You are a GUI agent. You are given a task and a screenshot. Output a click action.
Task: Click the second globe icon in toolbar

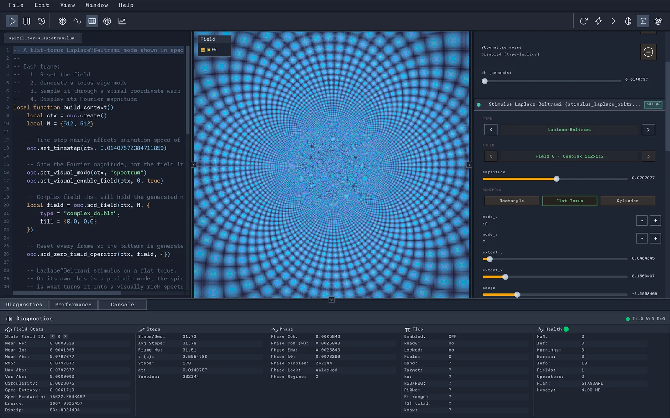(107, 21)
